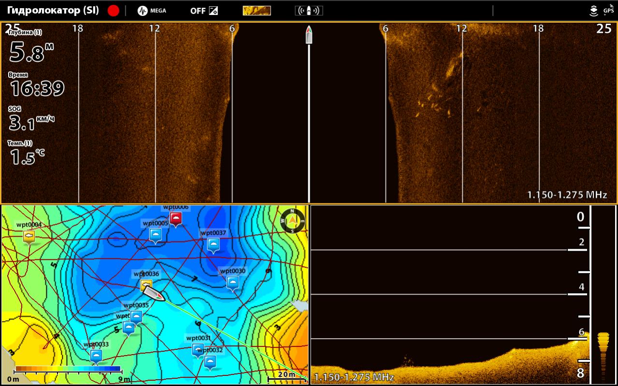This screenshot has height=386, width=618.
Task: Select the red waypoint wpt0006
Action: click(176, 218)
